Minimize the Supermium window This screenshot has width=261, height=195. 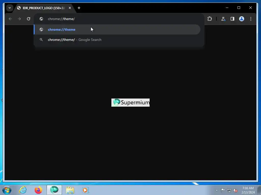(x=227, y=8)
